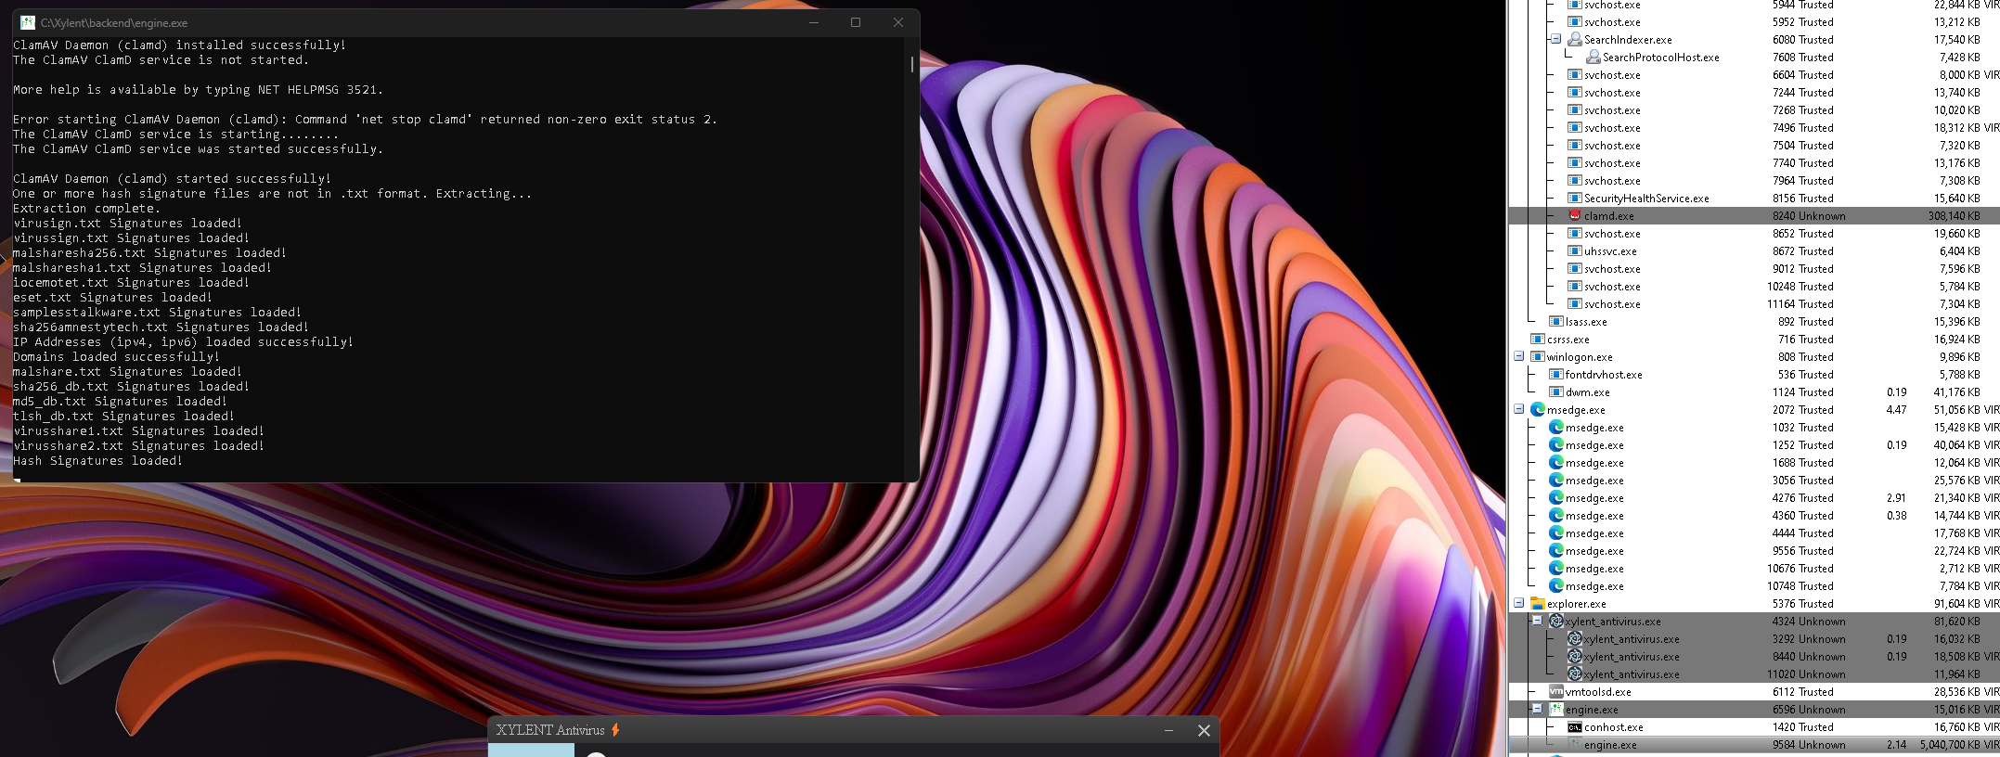The image size is (2000, 757).
Task: Click the 'More help is available' NET HELPMSG line
Action: click(198, 89)
